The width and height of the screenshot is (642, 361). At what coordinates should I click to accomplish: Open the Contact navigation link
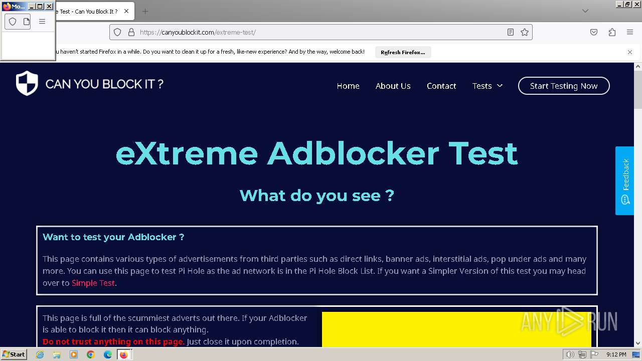tap(441, 86)
